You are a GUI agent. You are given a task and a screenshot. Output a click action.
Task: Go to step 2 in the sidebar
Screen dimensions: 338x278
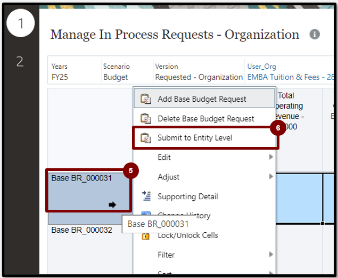[x=20, y=62]
